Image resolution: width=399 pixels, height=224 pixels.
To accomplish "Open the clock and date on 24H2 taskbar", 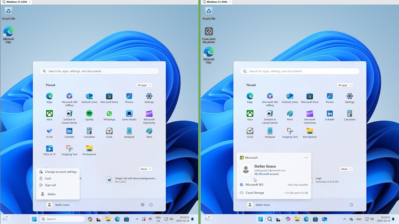I will [383, 219].
